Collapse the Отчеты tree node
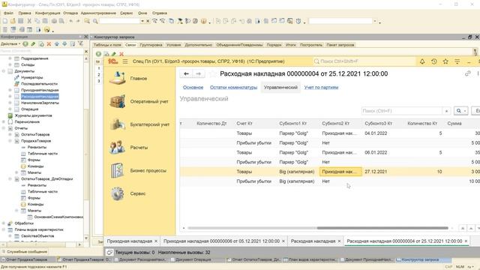This screenshot has width=480, height=270. [x=4, y=128]
